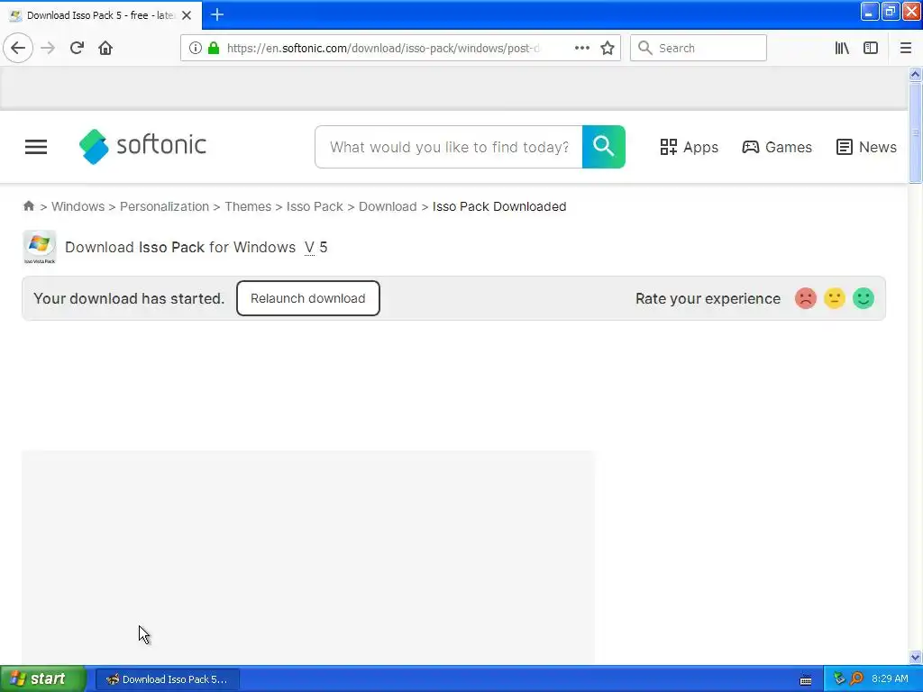Rate experience with the happy green face
This screenshot has width=923, height=692.
863,298
